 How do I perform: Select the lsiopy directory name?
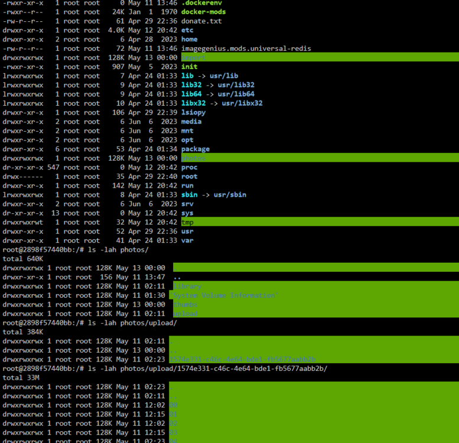point(193,113)
